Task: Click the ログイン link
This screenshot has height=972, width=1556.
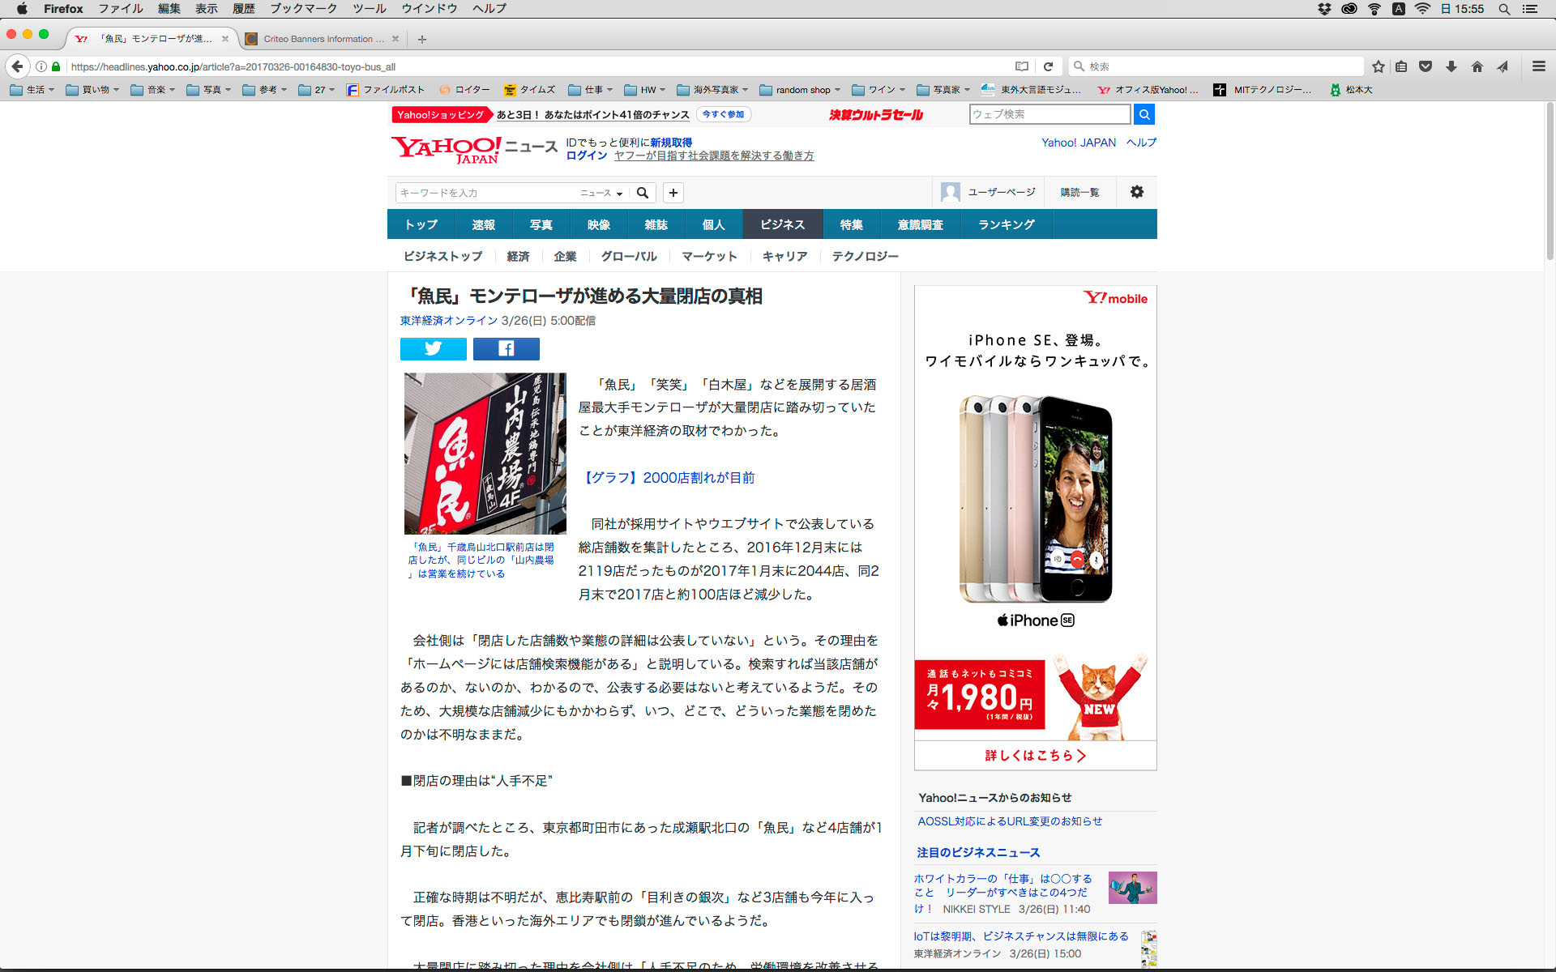Action: coord(586,156)
